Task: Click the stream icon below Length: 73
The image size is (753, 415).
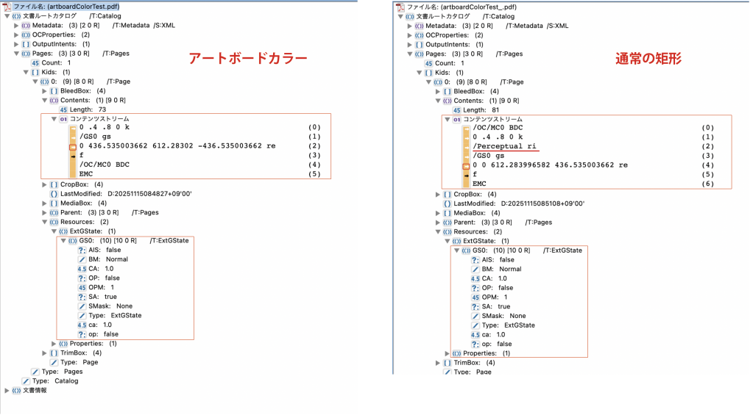Action: coord(64,119)
